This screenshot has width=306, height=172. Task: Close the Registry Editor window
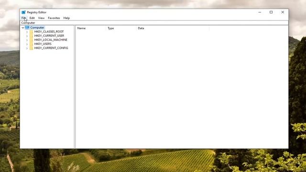coord(283,12)
